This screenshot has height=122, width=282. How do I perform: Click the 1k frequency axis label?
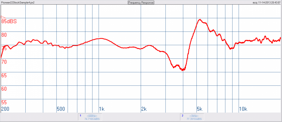click(102, 109)
